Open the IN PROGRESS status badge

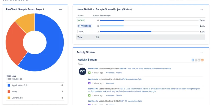[85, 26]
